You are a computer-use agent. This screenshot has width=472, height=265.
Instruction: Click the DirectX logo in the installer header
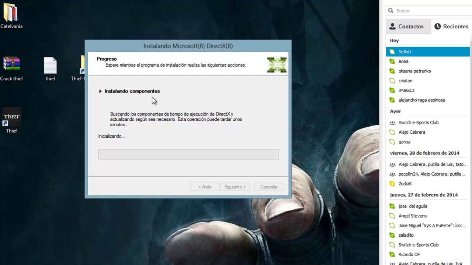click(x=277, y=65)
